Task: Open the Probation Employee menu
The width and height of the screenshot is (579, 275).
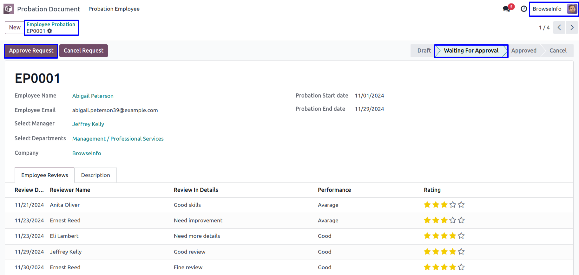Action: (114, 9)
